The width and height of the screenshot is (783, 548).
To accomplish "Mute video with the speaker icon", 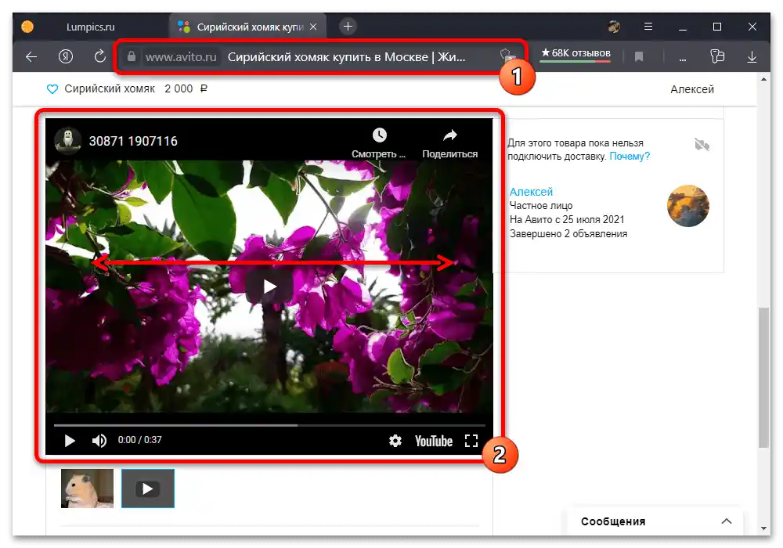I will pyautogui.click(x=99, y=441).
